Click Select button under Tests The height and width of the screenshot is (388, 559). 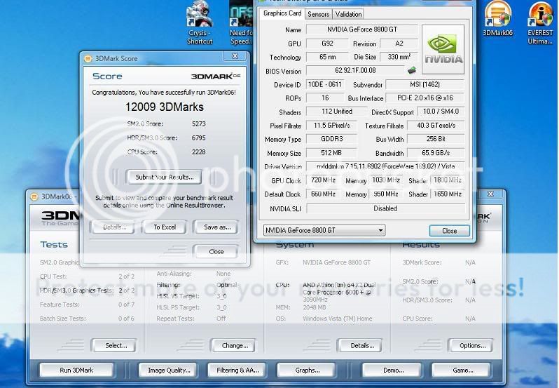click(116, 345)
